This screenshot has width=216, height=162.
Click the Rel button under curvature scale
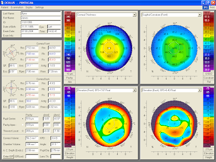[x=209, y=82]
